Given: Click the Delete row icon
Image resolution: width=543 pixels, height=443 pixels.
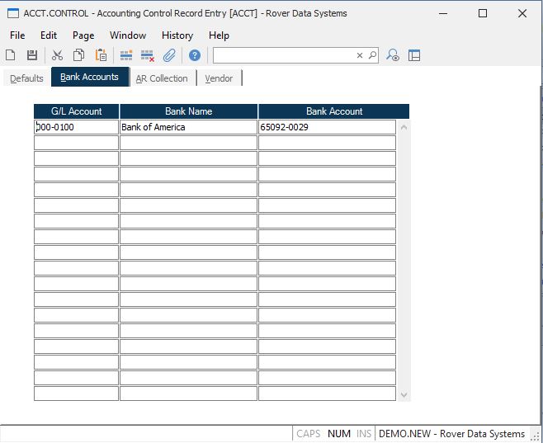Looking at the screenshot, I should [x=148, y=55].
